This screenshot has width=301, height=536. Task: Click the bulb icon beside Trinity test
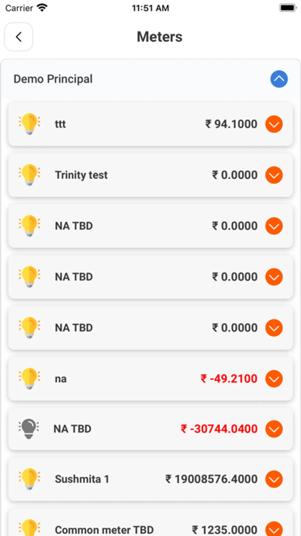pyautogui.click(x=29, y=175)
